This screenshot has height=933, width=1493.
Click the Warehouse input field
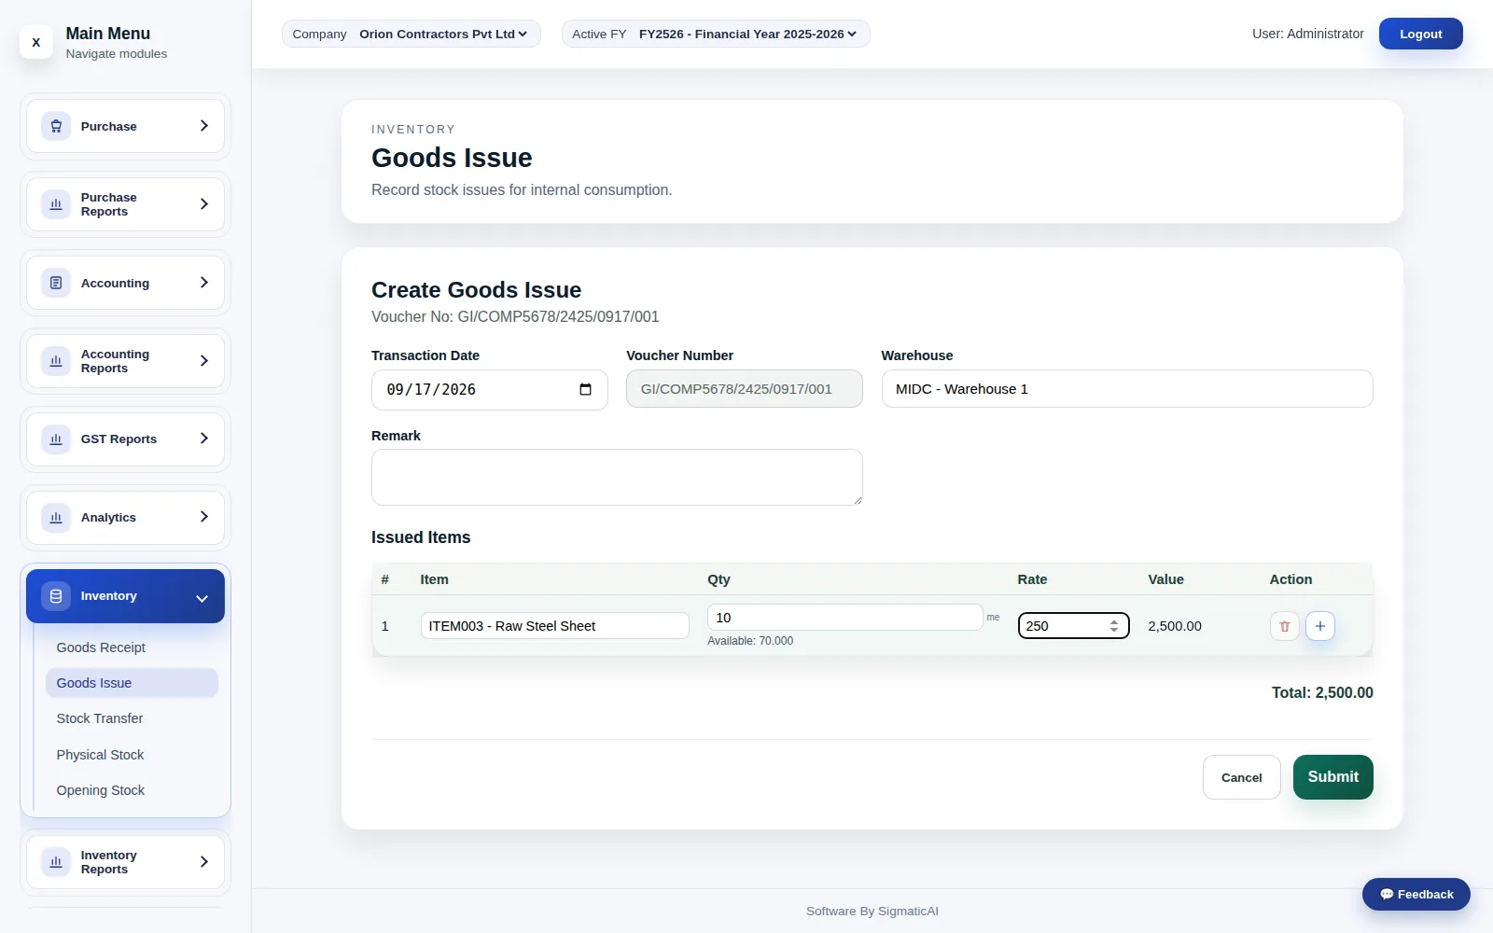pyautogui.click(x=1126, y=389)
